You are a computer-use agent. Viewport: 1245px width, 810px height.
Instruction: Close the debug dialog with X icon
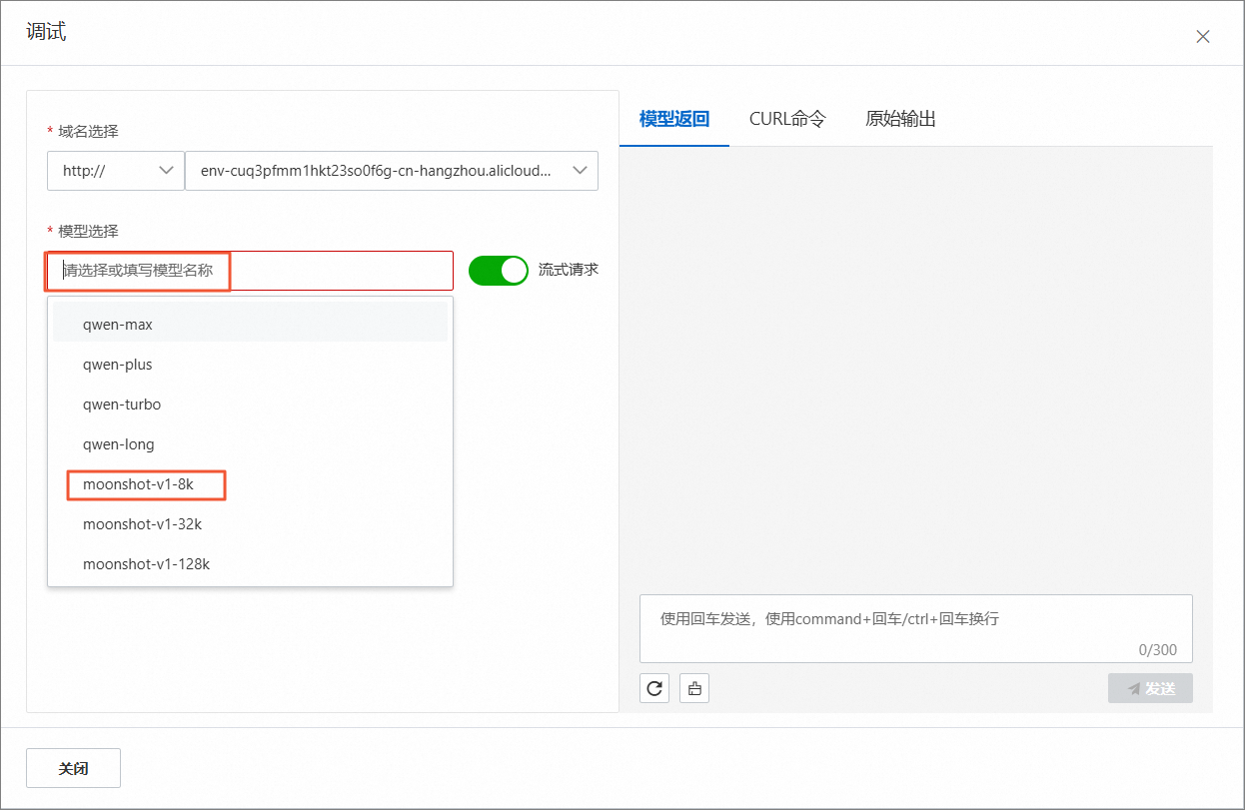(1203, 37)
